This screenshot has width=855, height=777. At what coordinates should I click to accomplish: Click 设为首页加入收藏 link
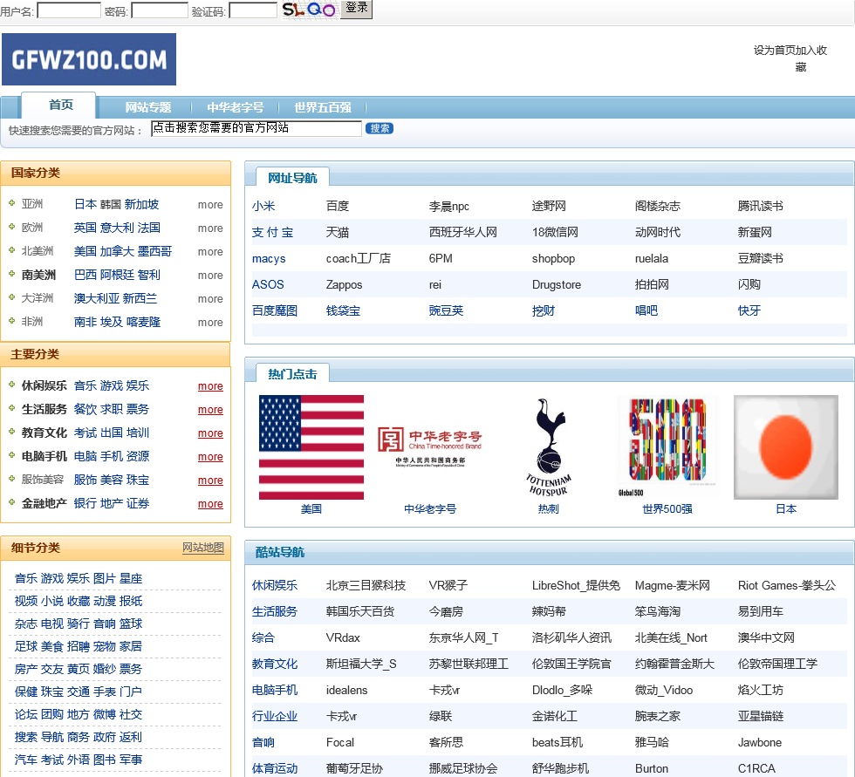(790, 58)
